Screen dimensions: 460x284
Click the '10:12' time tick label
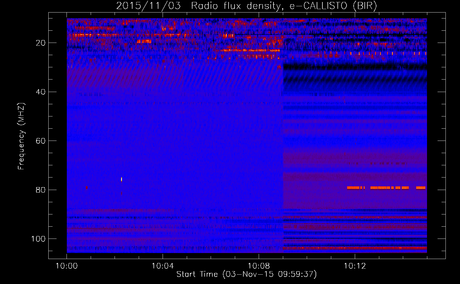pyautogui.click(x=355, y=266)
